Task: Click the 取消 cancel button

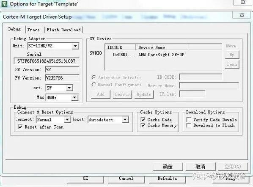Action: [x=201, y=167]
